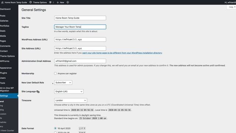Click the WordPress Address URL field
The width and height of the screenshot is (236, 133).
click(80, 40)
